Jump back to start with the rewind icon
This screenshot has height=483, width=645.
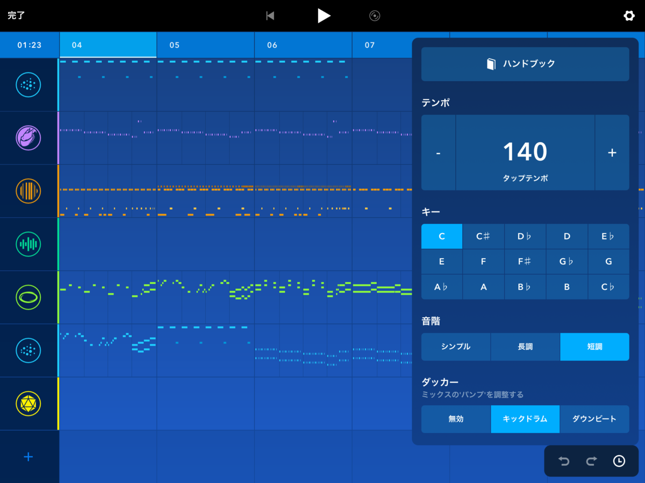pyautogui.click(x=270, y=16)
